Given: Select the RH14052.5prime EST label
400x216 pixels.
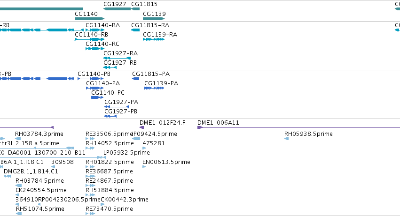Looking at the screenshot, I should coord(110,143).
